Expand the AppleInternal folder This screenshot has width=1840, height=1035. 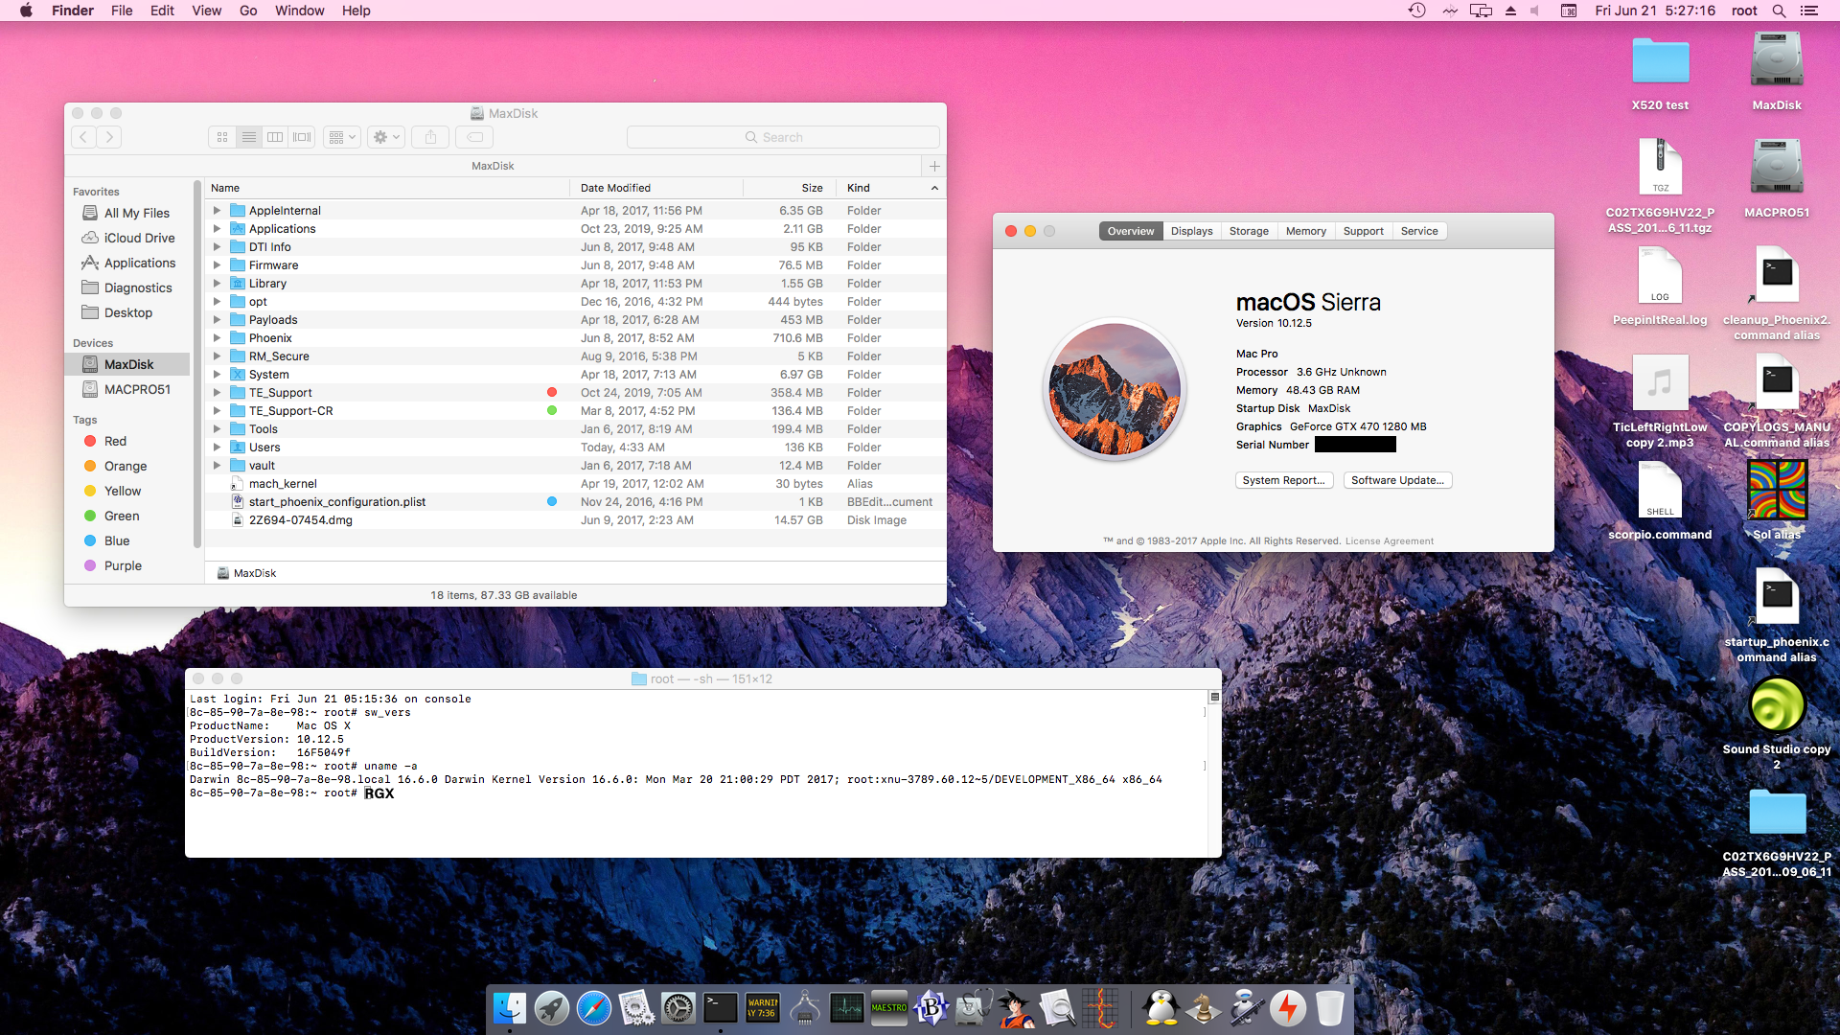217,211
